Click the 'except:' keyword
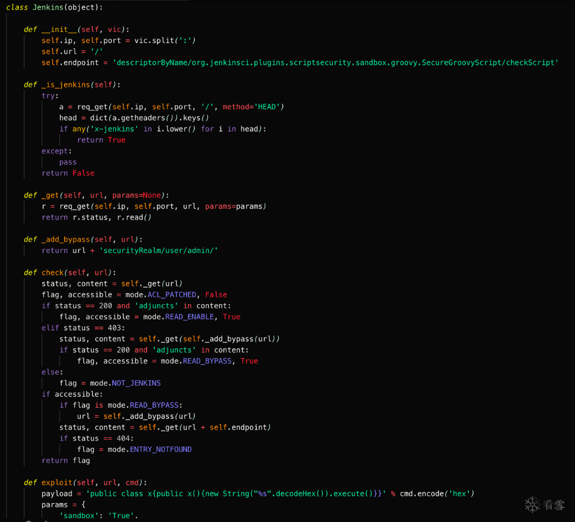 pyautogui.click(x=57, y=151)
